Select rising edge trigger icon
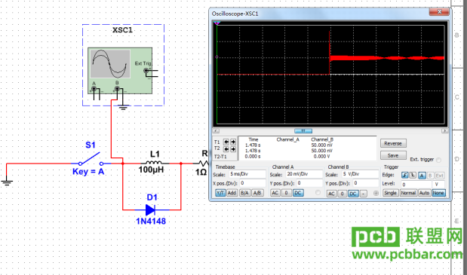 pos(404,175)
